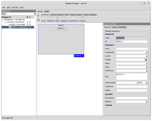Show the Containers palette tab
Screen dimensions: 152x121
(45, 15)
